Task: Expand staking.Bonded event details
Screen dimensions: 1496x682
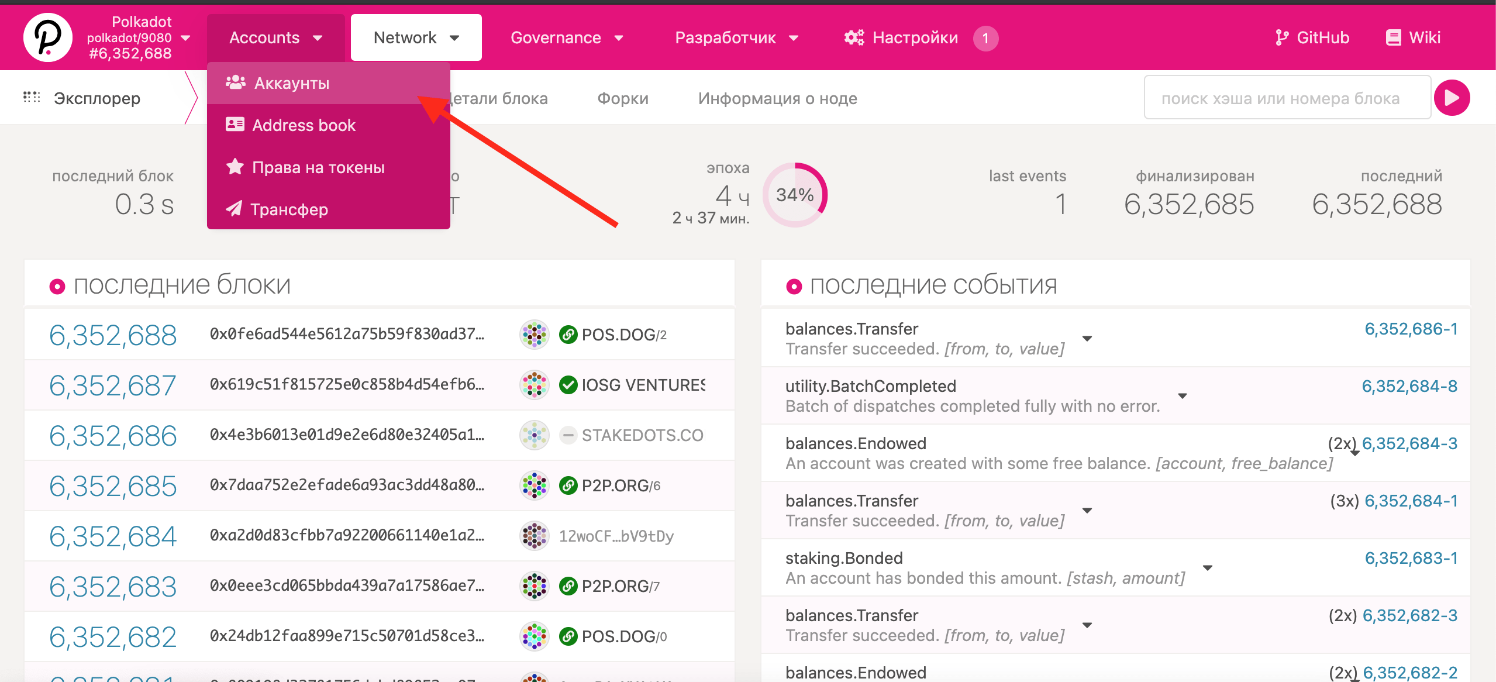Action: [x=1207, y=568]
